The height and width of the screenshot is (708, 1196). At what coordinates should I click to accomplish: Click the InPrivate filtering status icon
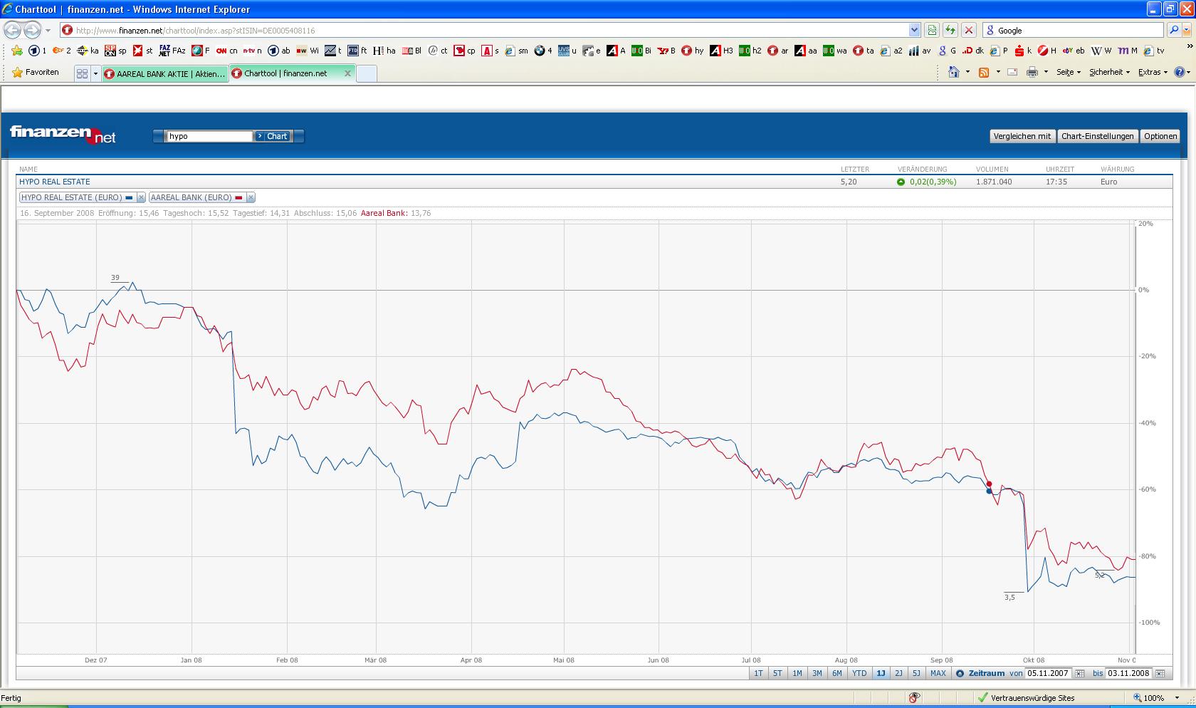click(x=914, y=697)
